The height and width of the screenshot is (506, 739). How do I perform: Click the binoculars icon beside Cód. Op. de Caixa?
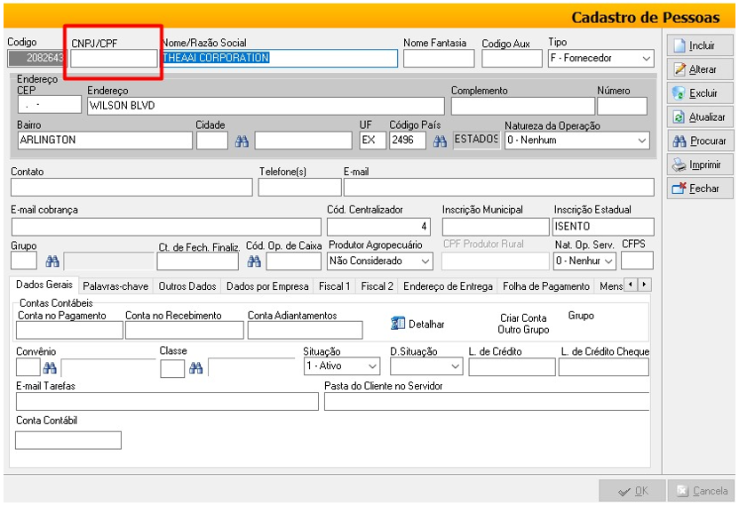click(254, 261)
